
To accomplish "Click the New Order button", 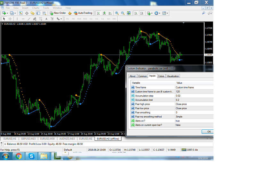I will click(x=58, y=13).
